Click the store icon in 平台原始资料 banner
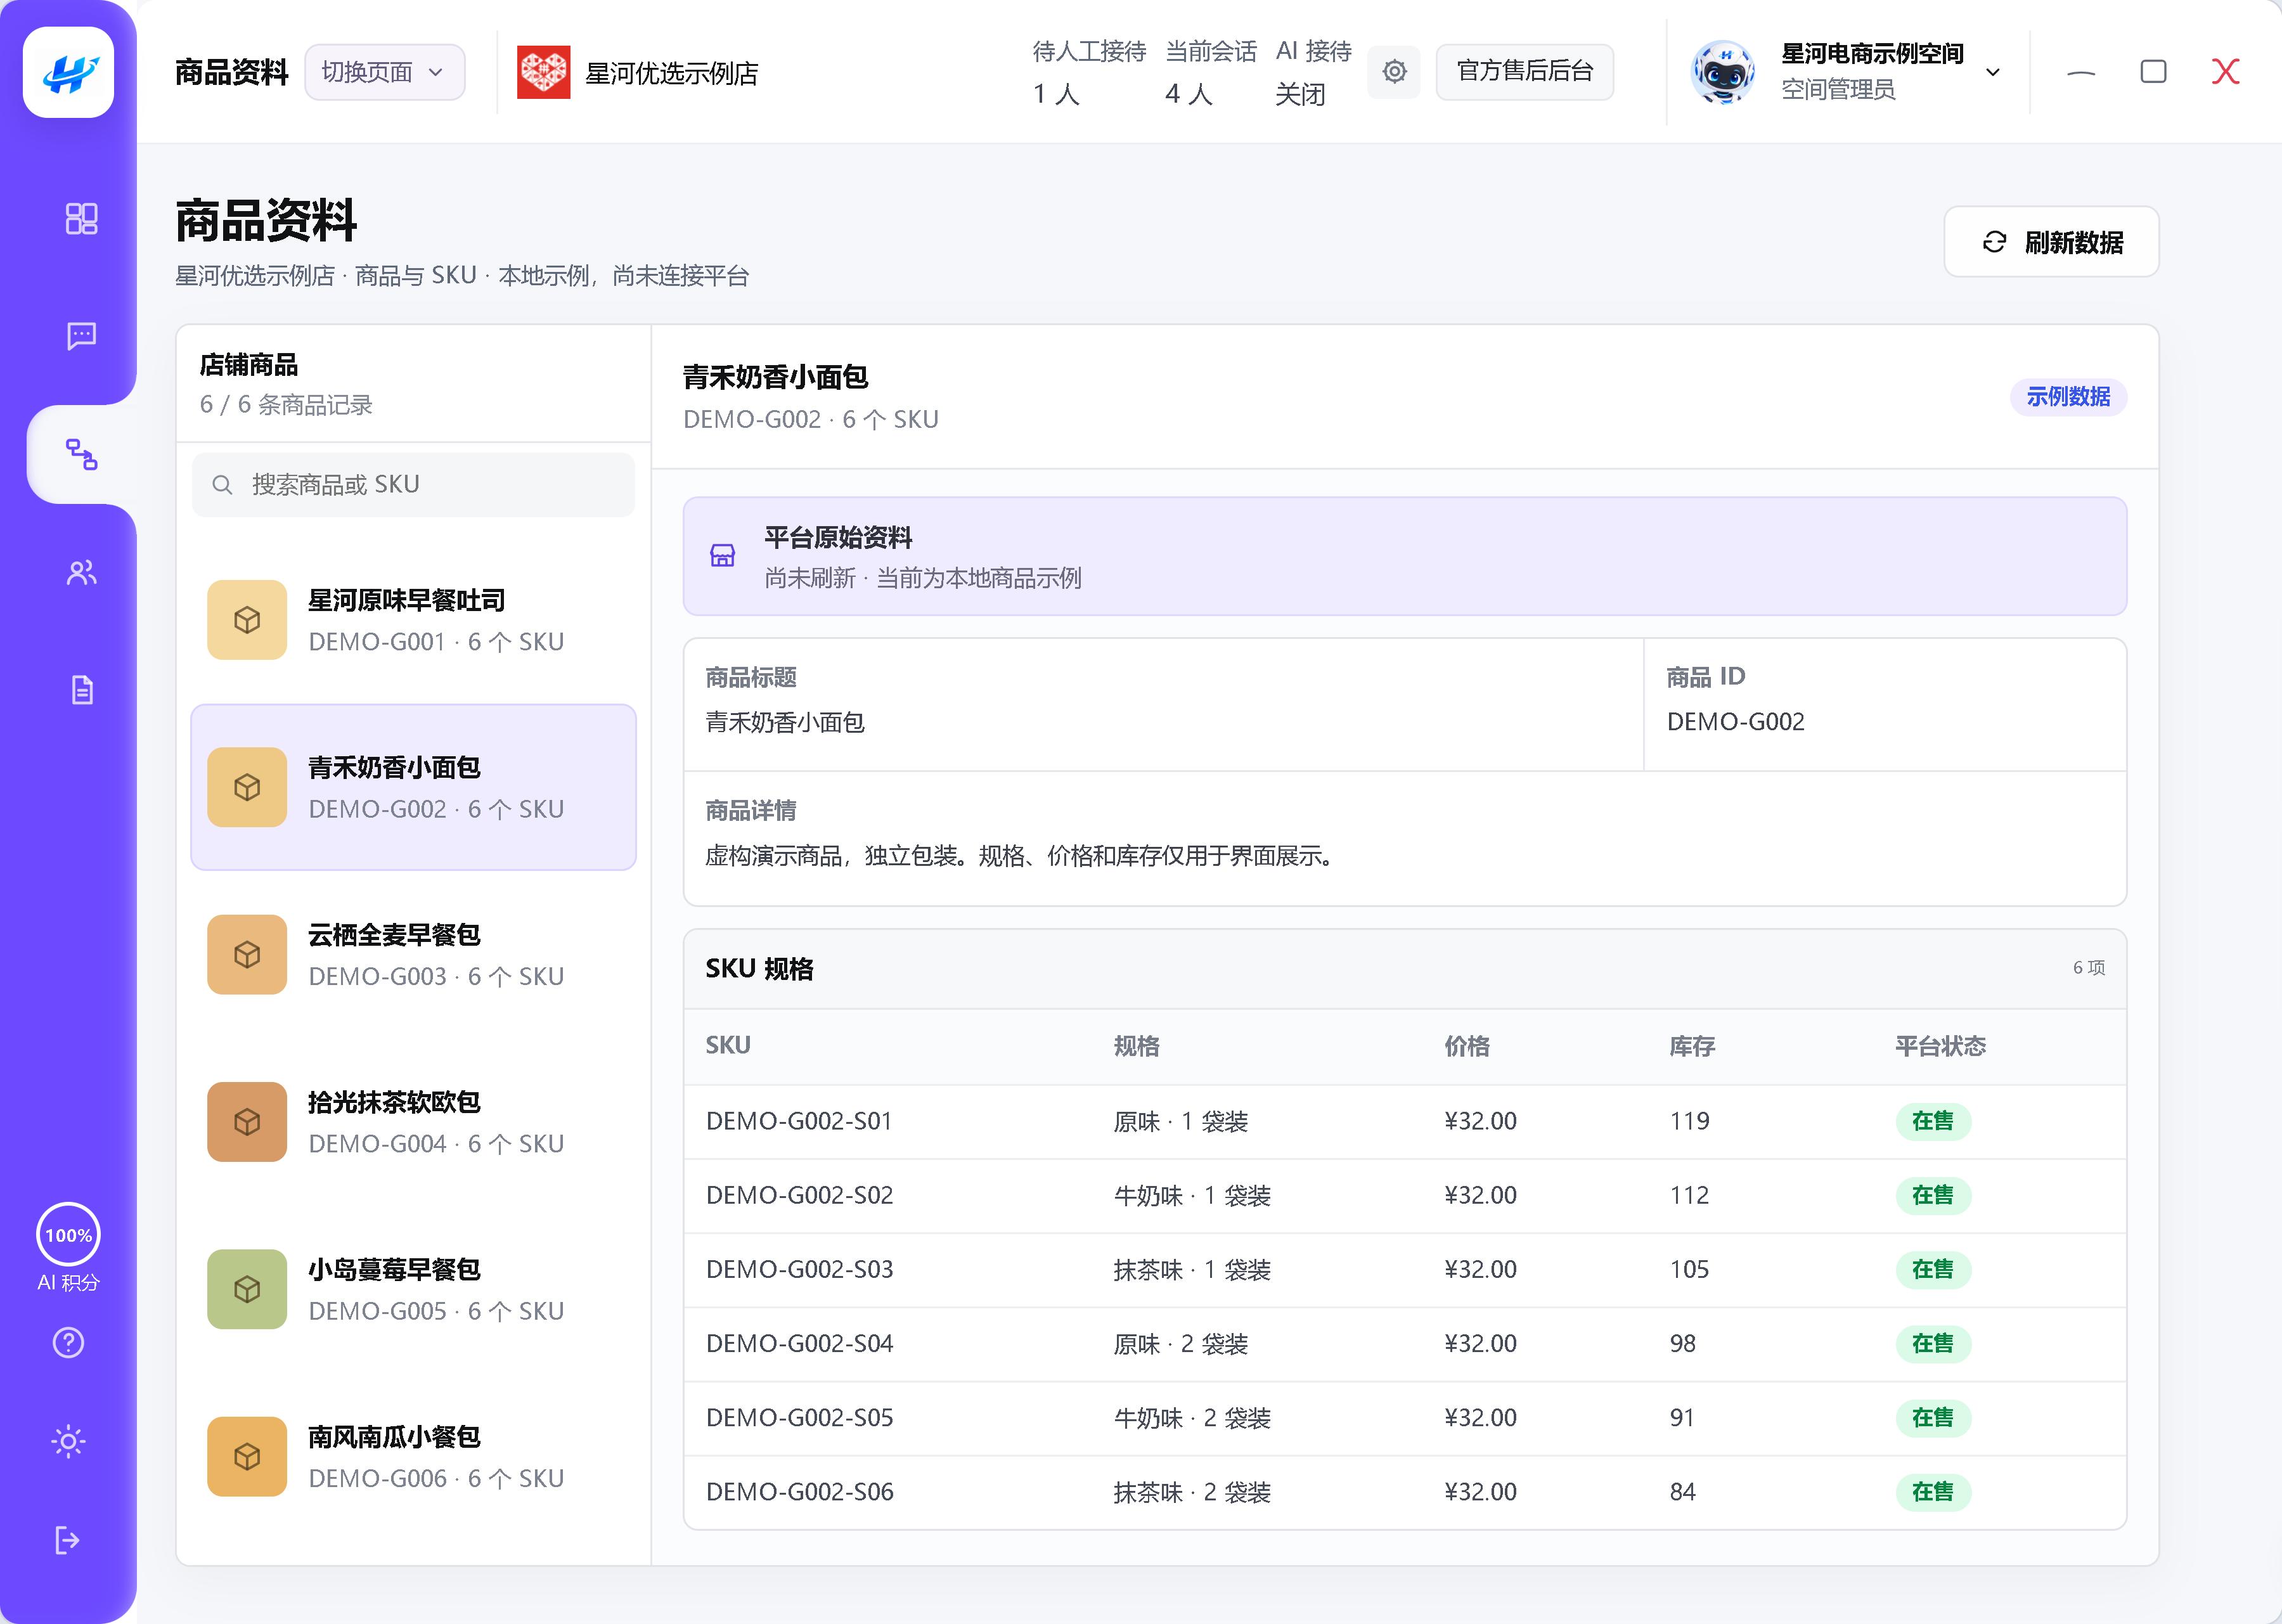The image size is (2282, 1624). coord(722,556)
